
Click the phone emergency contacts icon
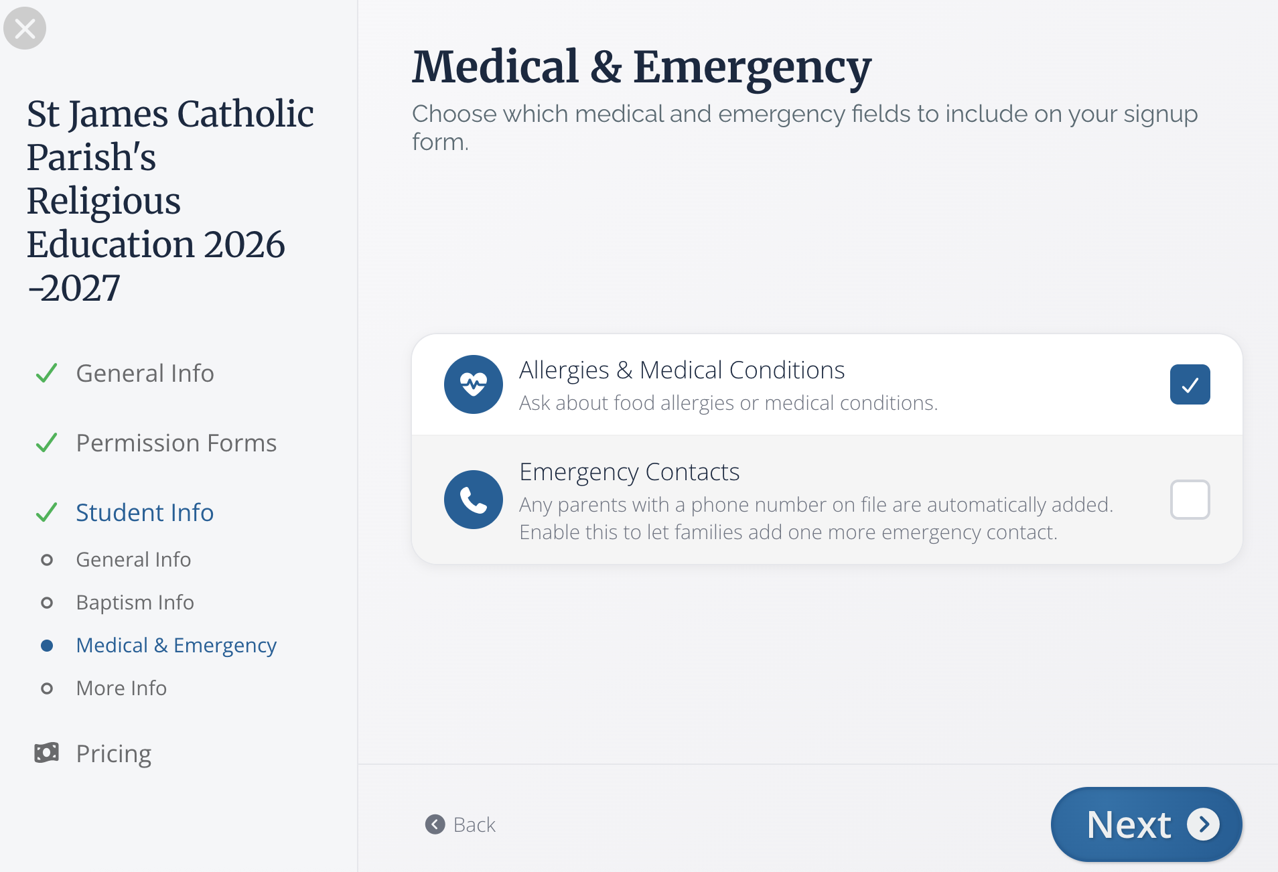pos(474,500)
